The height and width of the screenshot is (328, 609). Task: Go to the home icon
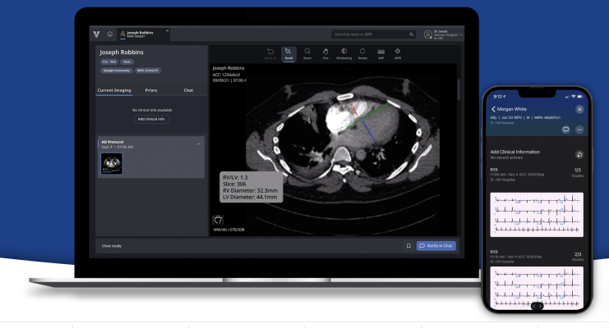pyautogui.click(x=109, y=34)
